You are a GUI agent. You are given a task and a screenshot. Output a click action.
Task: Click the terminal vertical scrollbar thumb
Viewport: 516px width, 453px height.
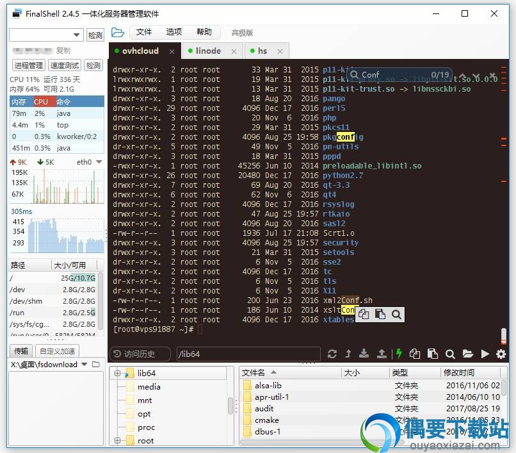tap(503, 336)
